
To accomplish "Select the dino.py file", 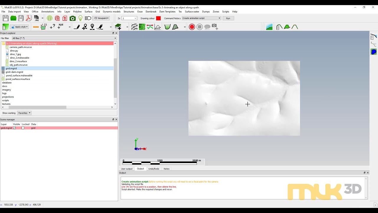I will click(x=14, y=51).
